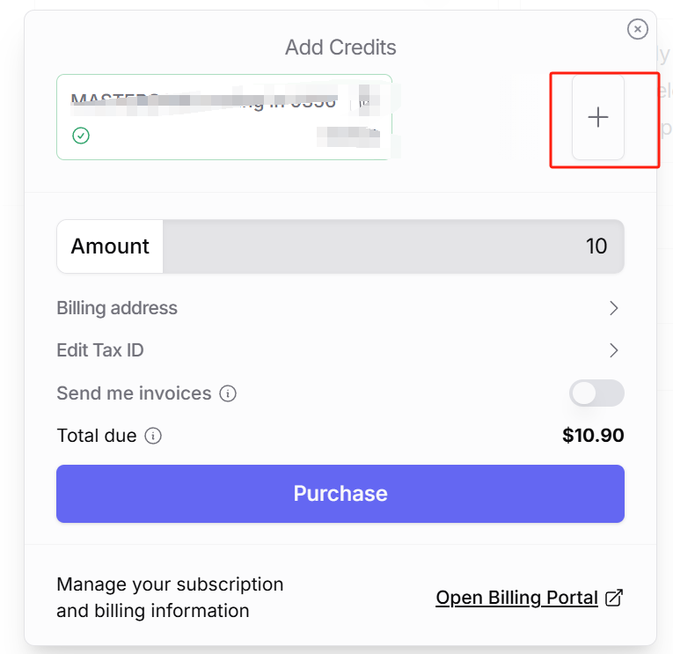The height and width of the screenshot is (654, 673).
Task: Click the $10.90 total due value
Action: point(593,436)
